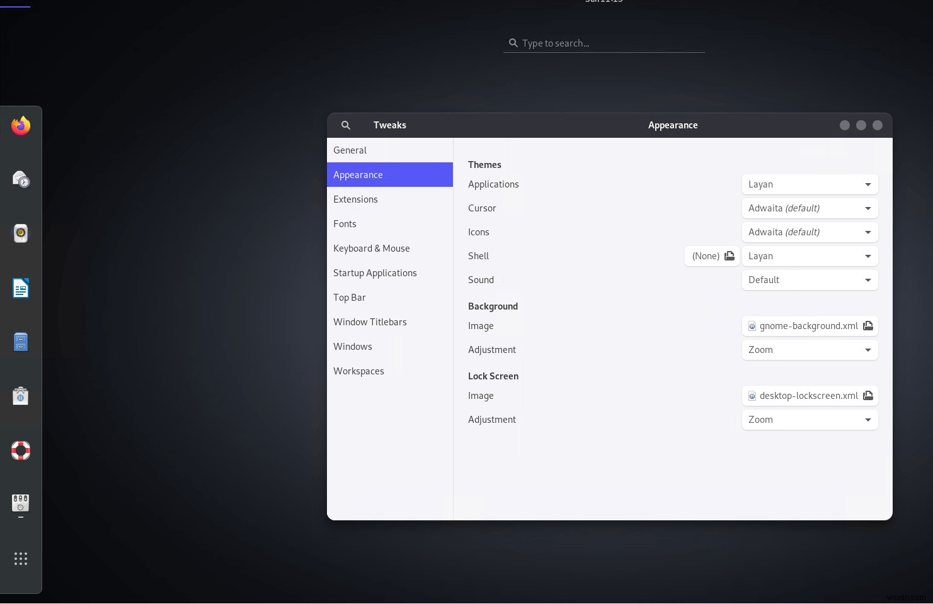This screenshot has height=604, width=933.
Task: Open the search icon in the Tweaks header
Action: coord(346,125)
